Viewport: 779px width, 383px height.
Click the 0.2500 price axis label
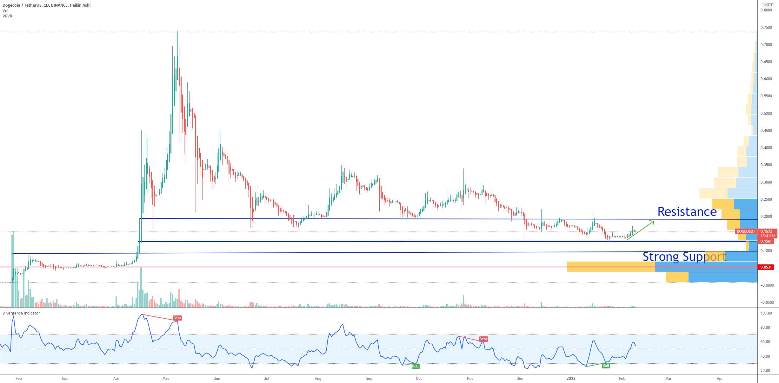766,199
